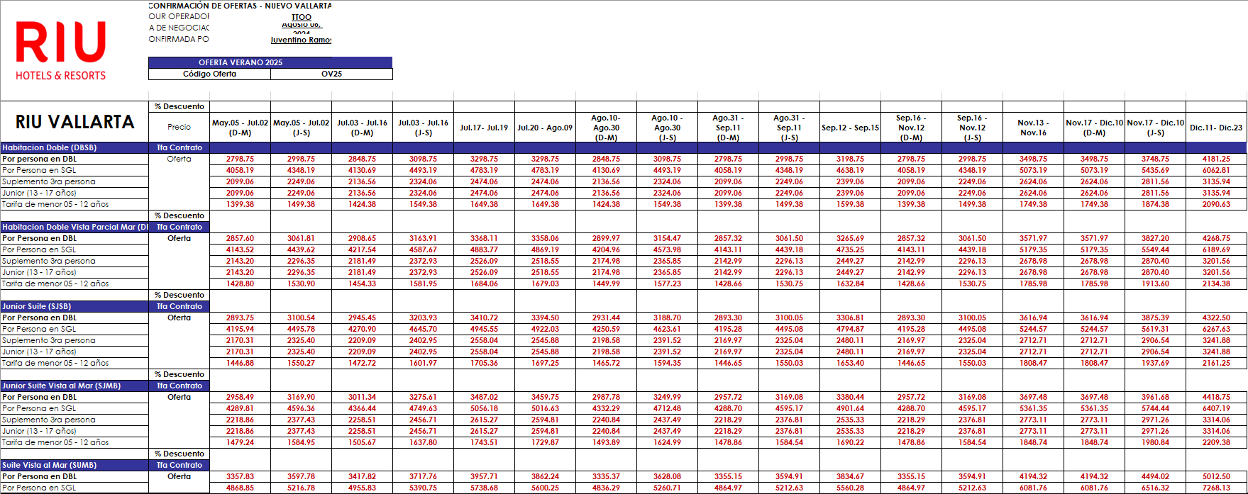
Task: Select the price cell 5435.69
Action: coord(1155,170)
